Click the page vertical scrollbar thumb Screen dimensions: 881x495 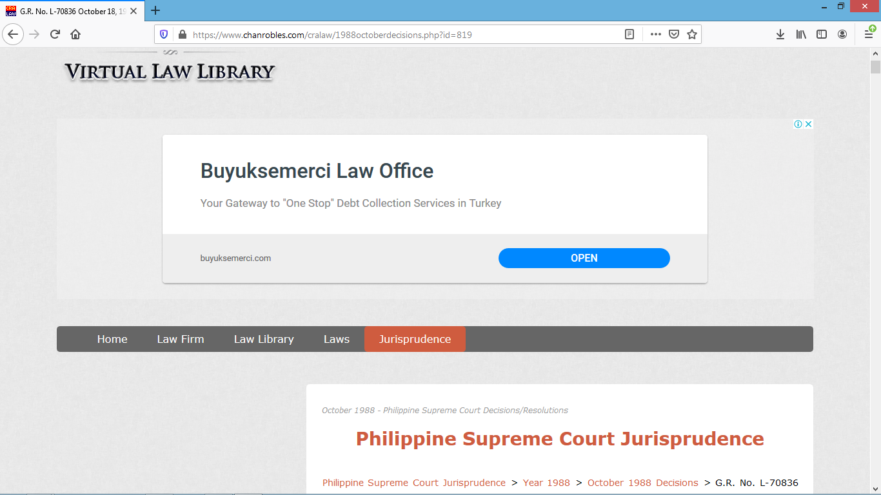(x=875, y=68)
